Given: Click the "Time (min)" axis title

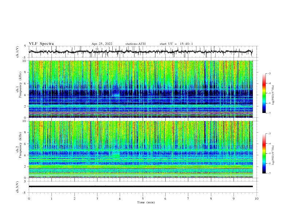Looking at the screenshot, I should click(x=146, y=202).
